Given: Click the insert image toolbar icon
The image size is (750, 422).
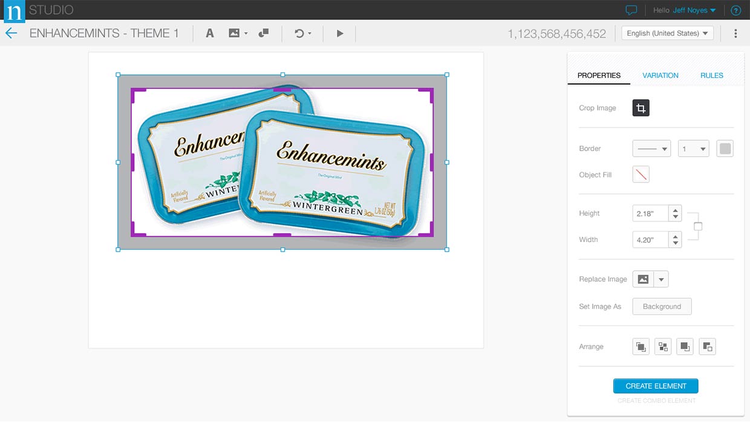Looking at the screenshot, I should (x=234, y=33).
